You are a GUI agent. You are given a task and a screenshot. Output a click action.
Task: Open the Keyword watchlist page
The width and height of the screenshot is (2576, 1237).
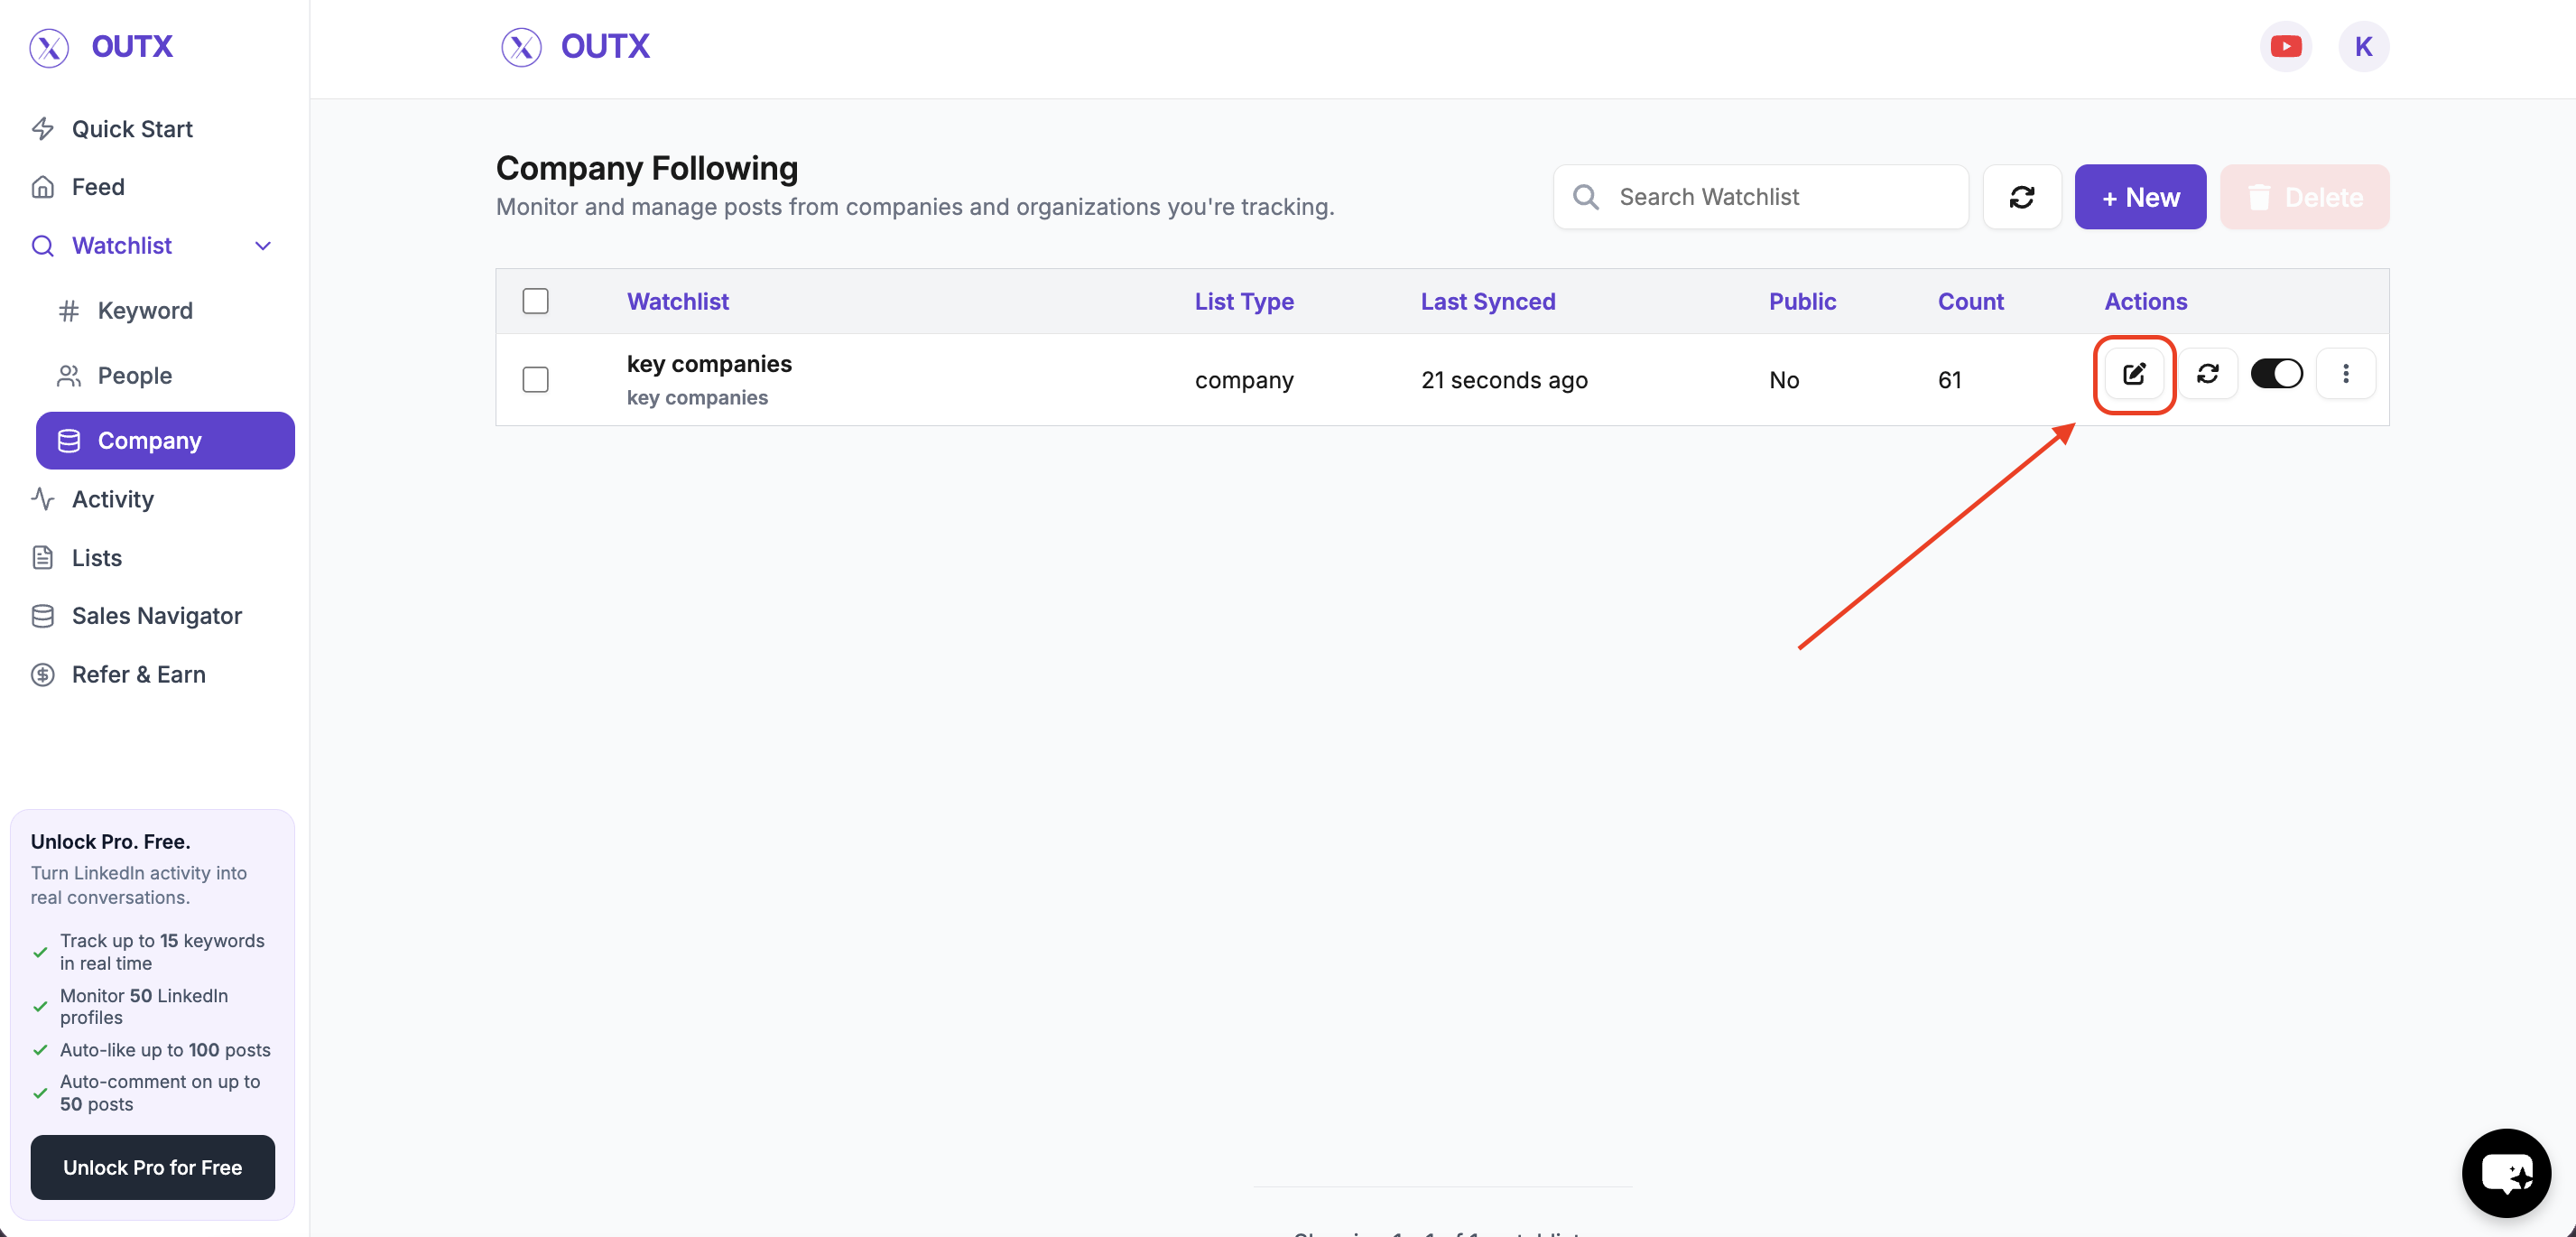coord(145,311)
